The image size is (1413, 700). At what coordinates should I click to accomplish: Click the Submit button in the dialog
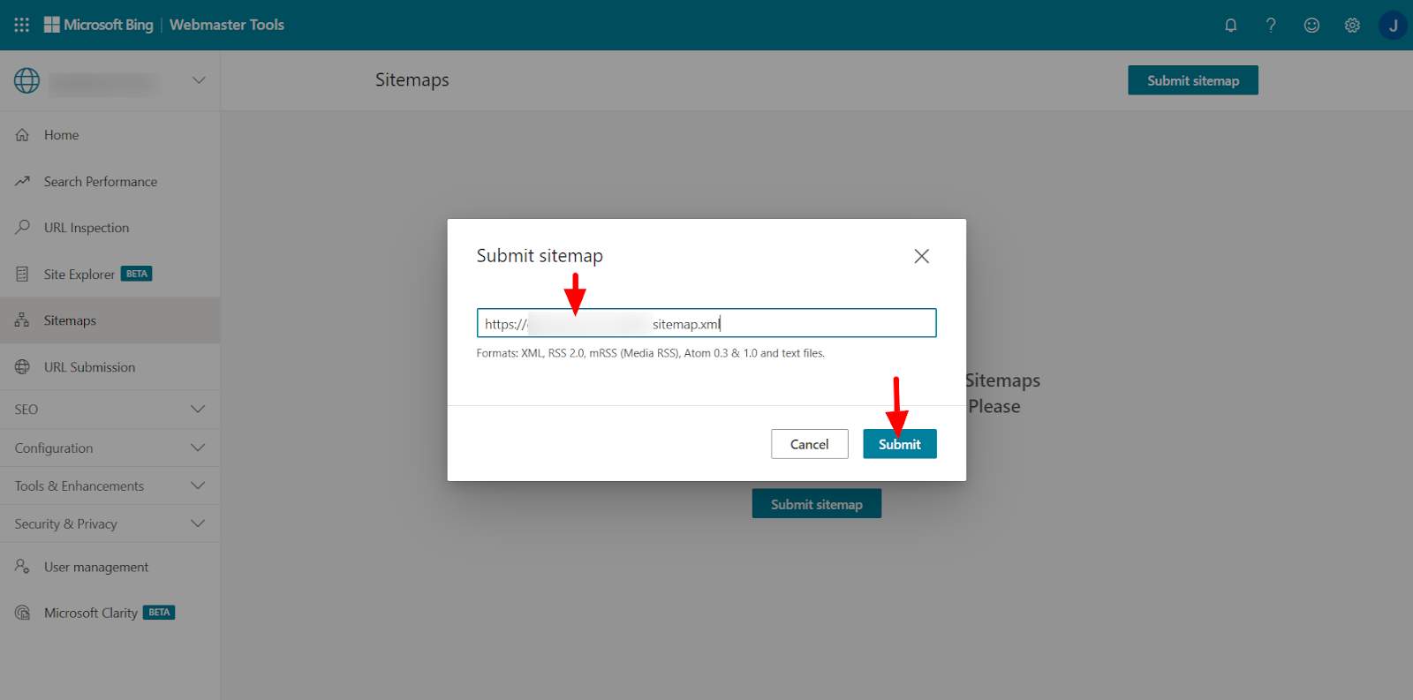pos(899,444)
